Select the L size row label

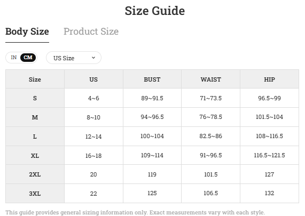(x=35, y=137)
